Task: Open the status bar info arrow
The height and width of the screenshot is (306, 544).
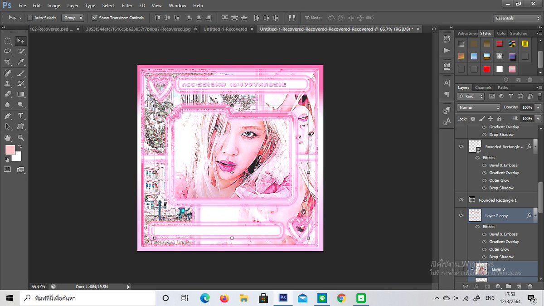Action: pos(128,287)
